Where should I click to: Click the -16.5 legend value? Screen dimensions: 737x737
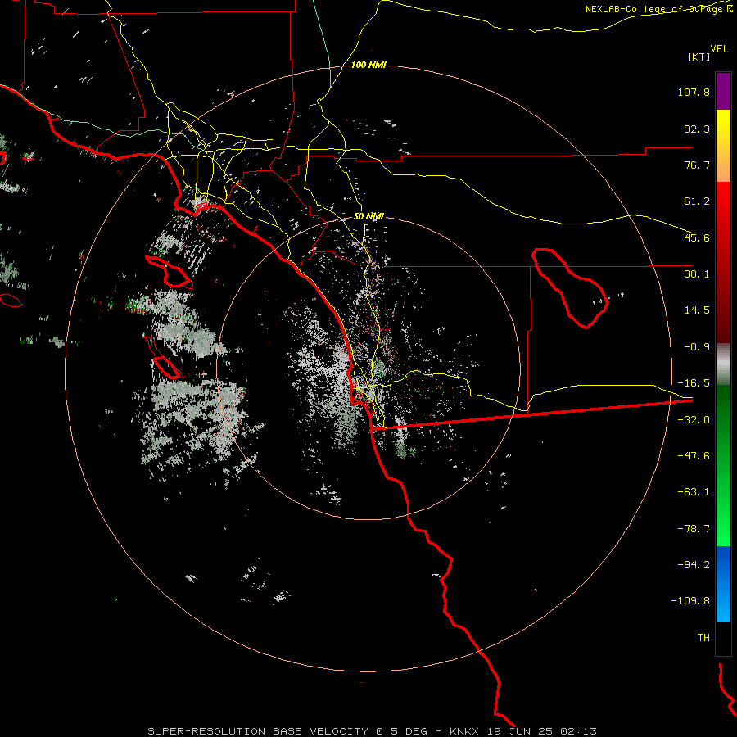[x=694, y=383]
